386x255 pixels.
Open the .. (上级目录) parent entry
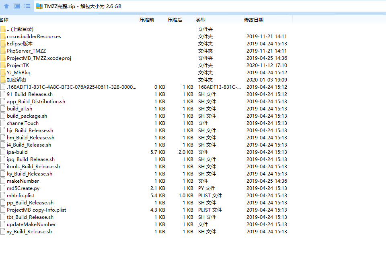[20, 29]
